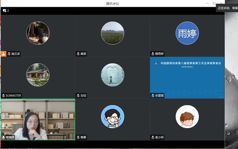Click the microphone icon beside 余建强
Screen dimensions: 238x149
click(153, 96)
